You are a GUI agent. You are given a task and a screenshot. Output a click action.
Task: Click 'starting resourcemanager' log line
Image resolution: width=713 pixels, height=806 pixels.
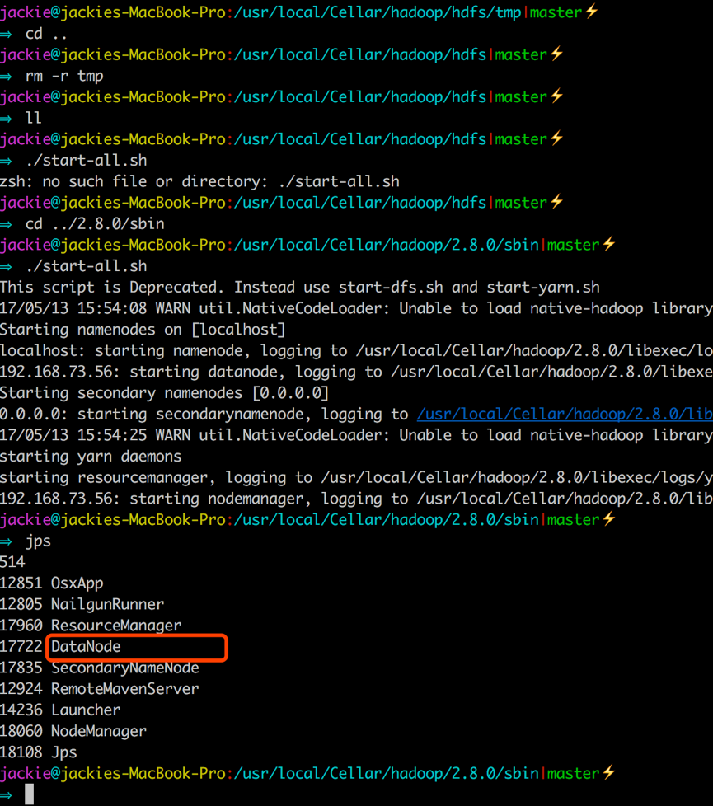tap(356, 478)
